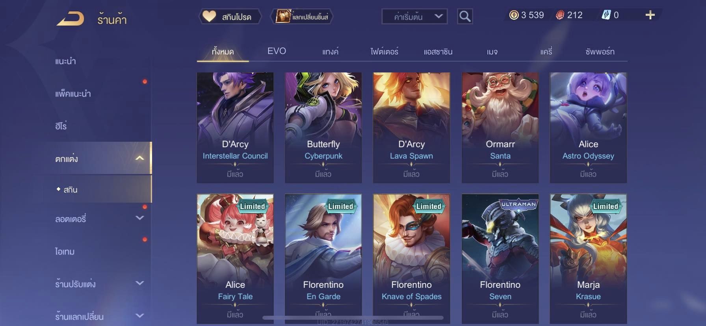Open the แพ็คแนะนำ sidebar menu
Screen dimensions: 706x326
[x=73, y=94]
